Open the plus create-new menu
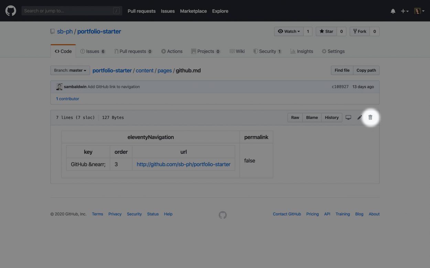Image resolution: width=430 pixels, height=268 pixels. click(x=405, y=11)
